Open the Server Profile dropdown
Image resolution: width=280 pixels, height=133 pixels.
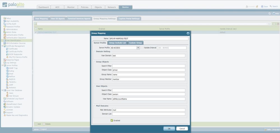click(x=138, y=48)
